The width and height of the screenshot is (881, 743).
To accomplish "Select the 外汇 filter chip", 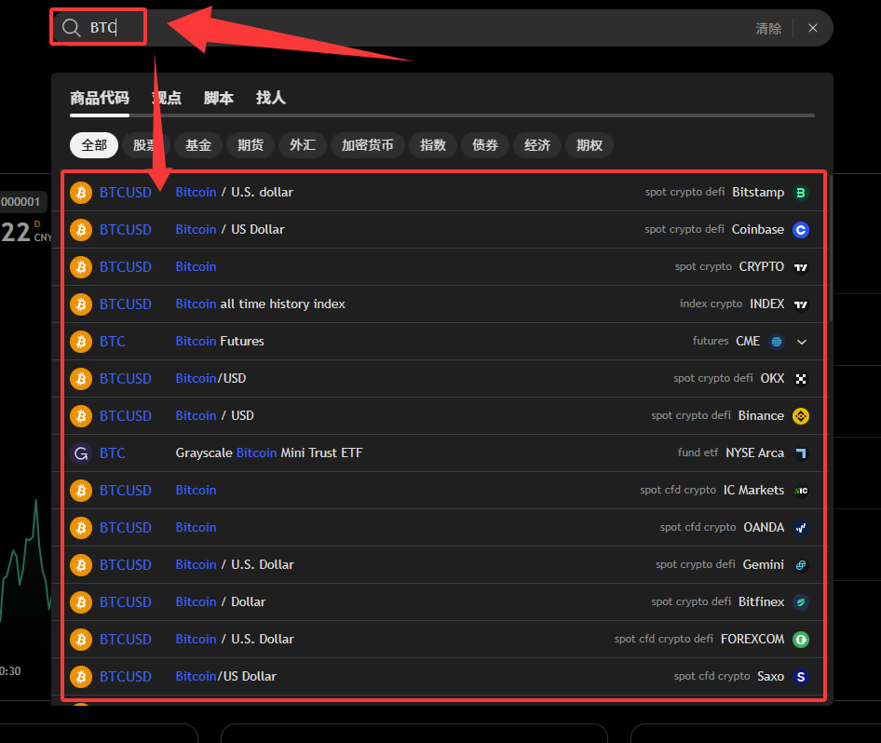I will 303,145.
